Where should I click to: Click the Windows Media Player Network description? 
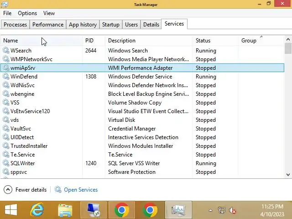point(148,59)
